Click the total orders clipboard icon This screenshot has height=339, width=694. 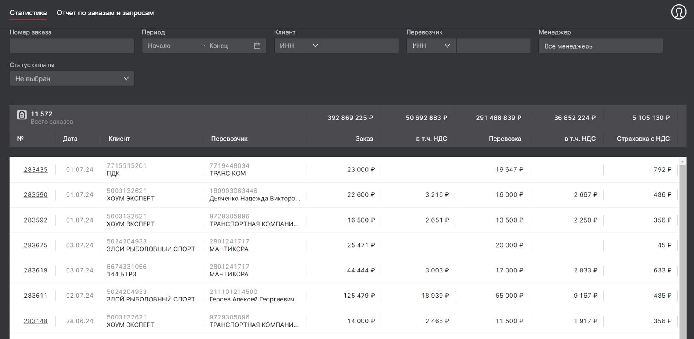click(22, 115)
